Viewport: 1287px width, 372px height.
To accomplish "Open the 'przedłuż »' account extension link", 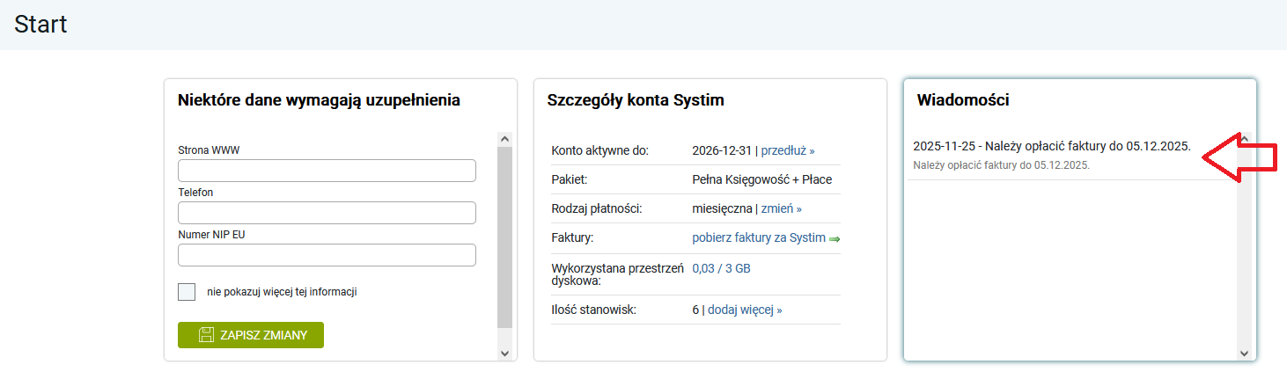I will tap(788, 150).
